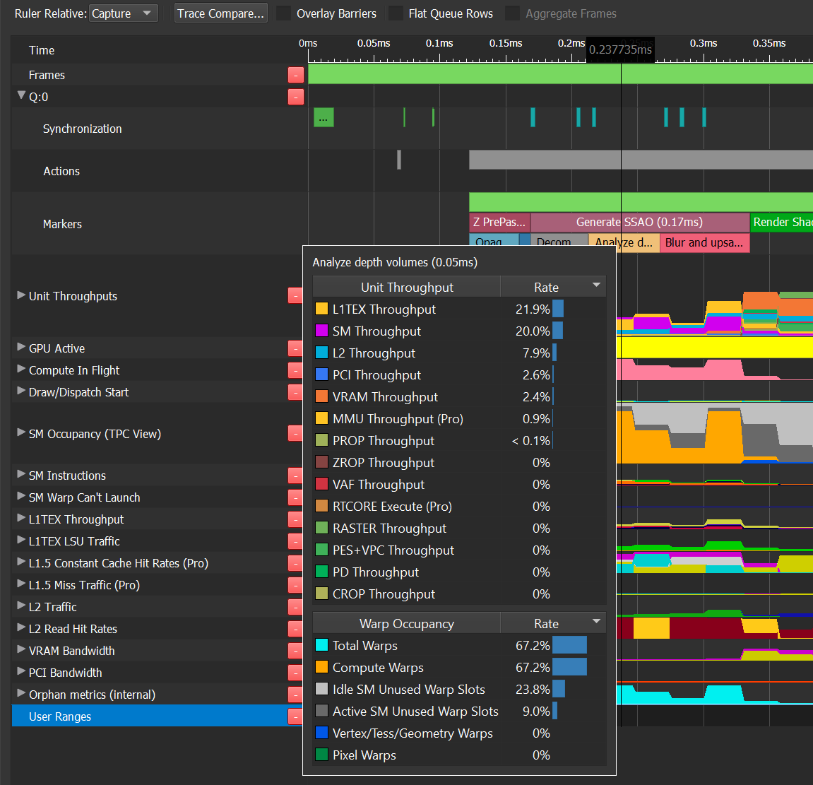Collapse the Q:0 queue with its triangle
Image resolution: width=813 pixels, height=785 pixels.
[x=21, y=97]
